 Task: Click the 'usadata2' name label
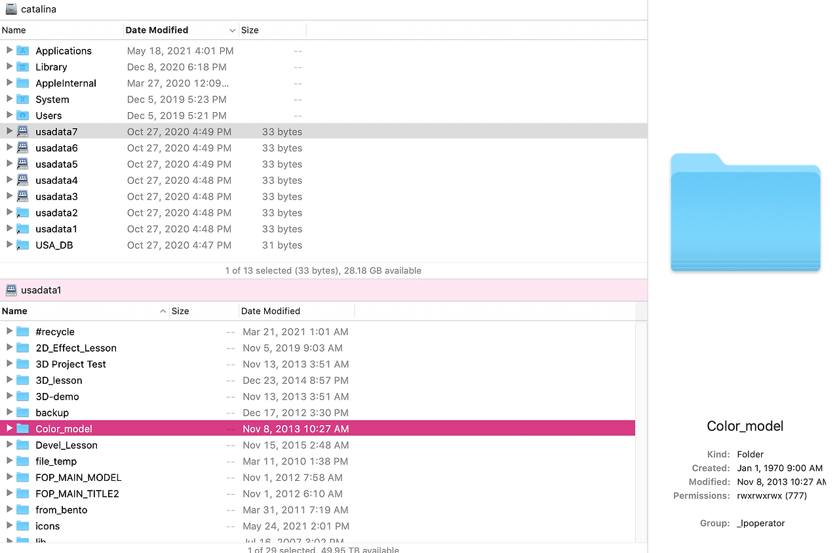pos(56,213)
